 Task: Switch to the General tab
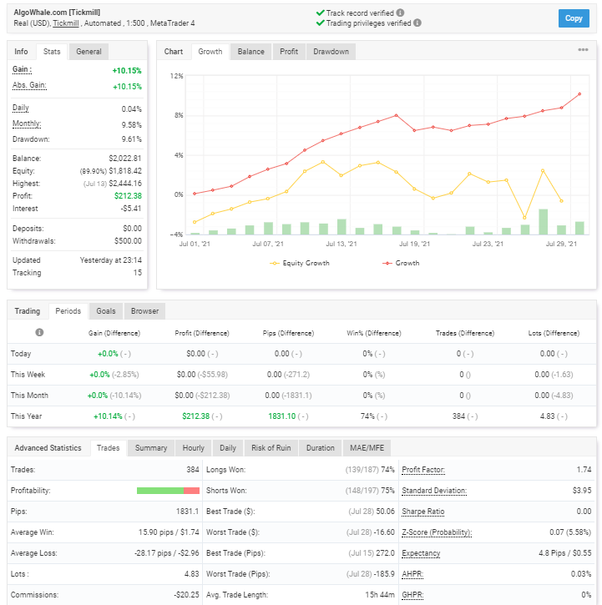coord(89,52)
